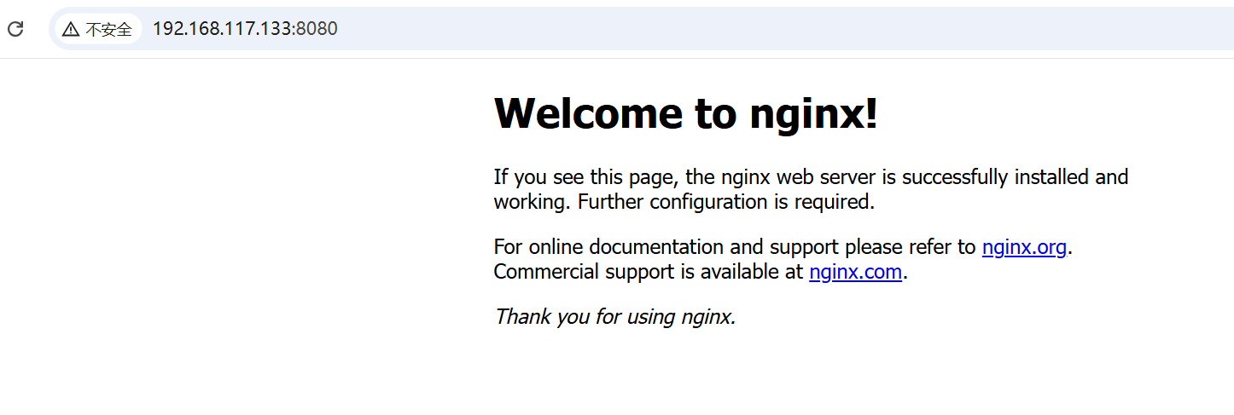Click the text "Commercial support is available at"
The width and height of the screenshot is (1234, 415).
649,272
